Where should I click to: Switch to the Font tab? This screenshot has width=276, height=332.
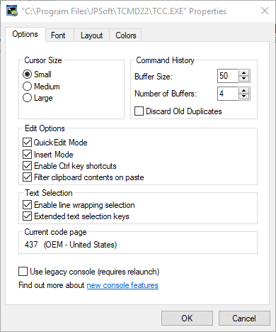pos(58,35)
